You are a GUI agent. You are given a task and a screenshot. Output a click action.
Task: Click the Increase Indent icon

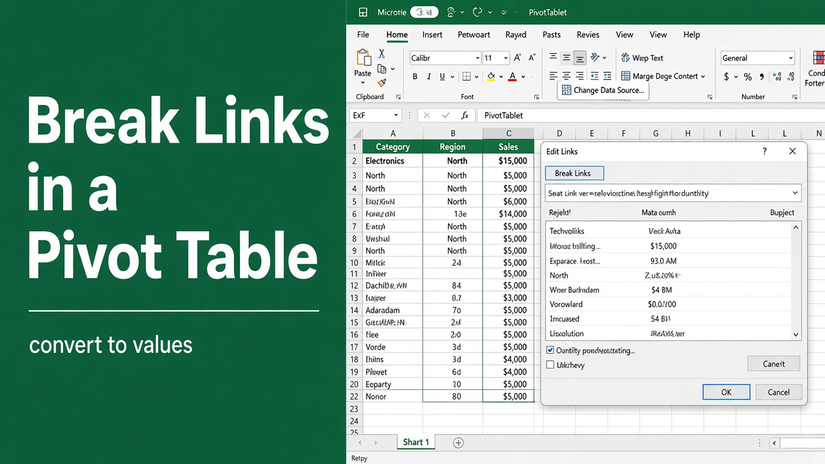coord(608,76)
